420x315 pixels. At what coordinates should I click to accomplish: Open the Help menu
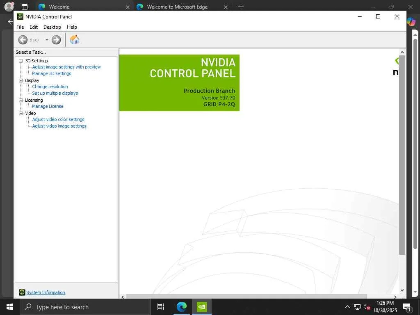(72, 27)
